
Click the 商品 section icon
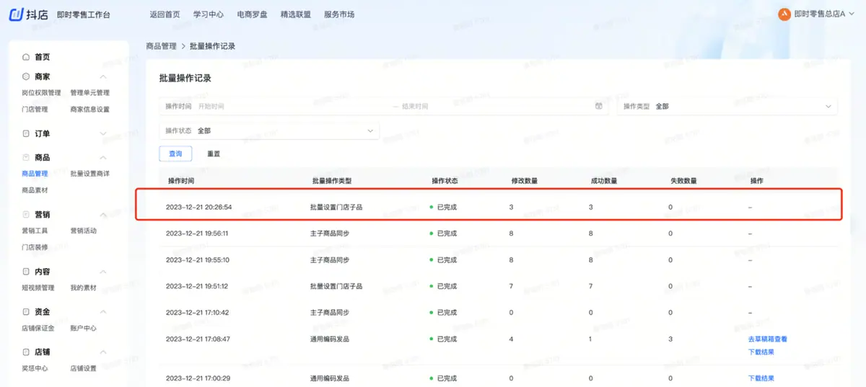pos(26,157)
